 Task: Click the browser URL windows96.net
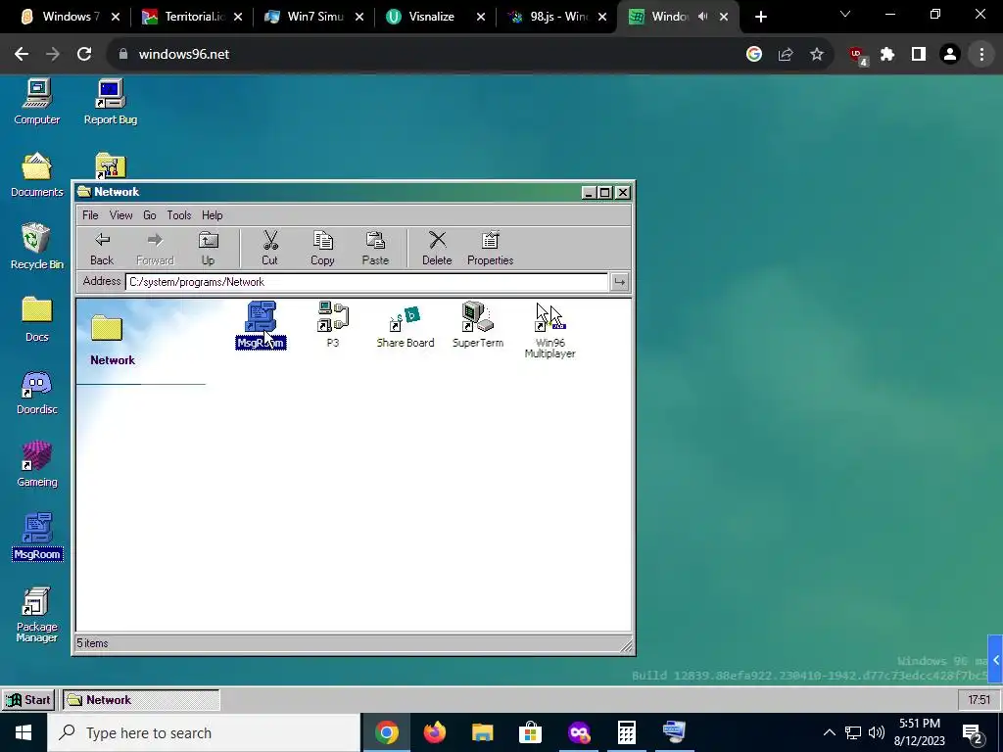click(x=183, y=55)
